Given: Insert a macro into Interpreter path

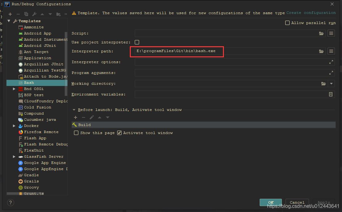Looking at the screenshot, I should [x=331, y=51].
